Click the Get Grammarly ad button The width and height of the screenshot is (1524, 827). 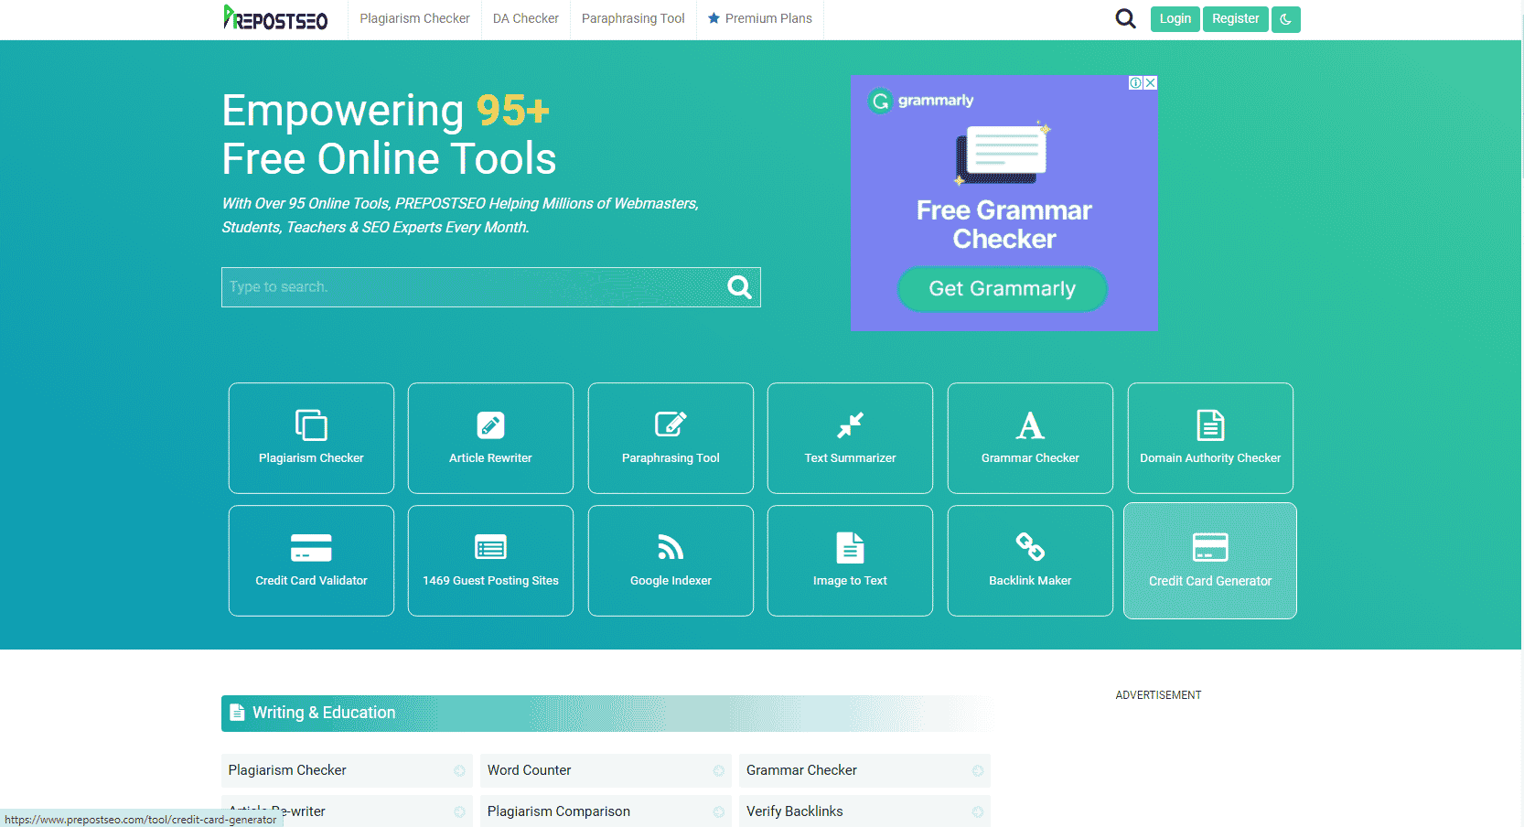click(1003, 288)
